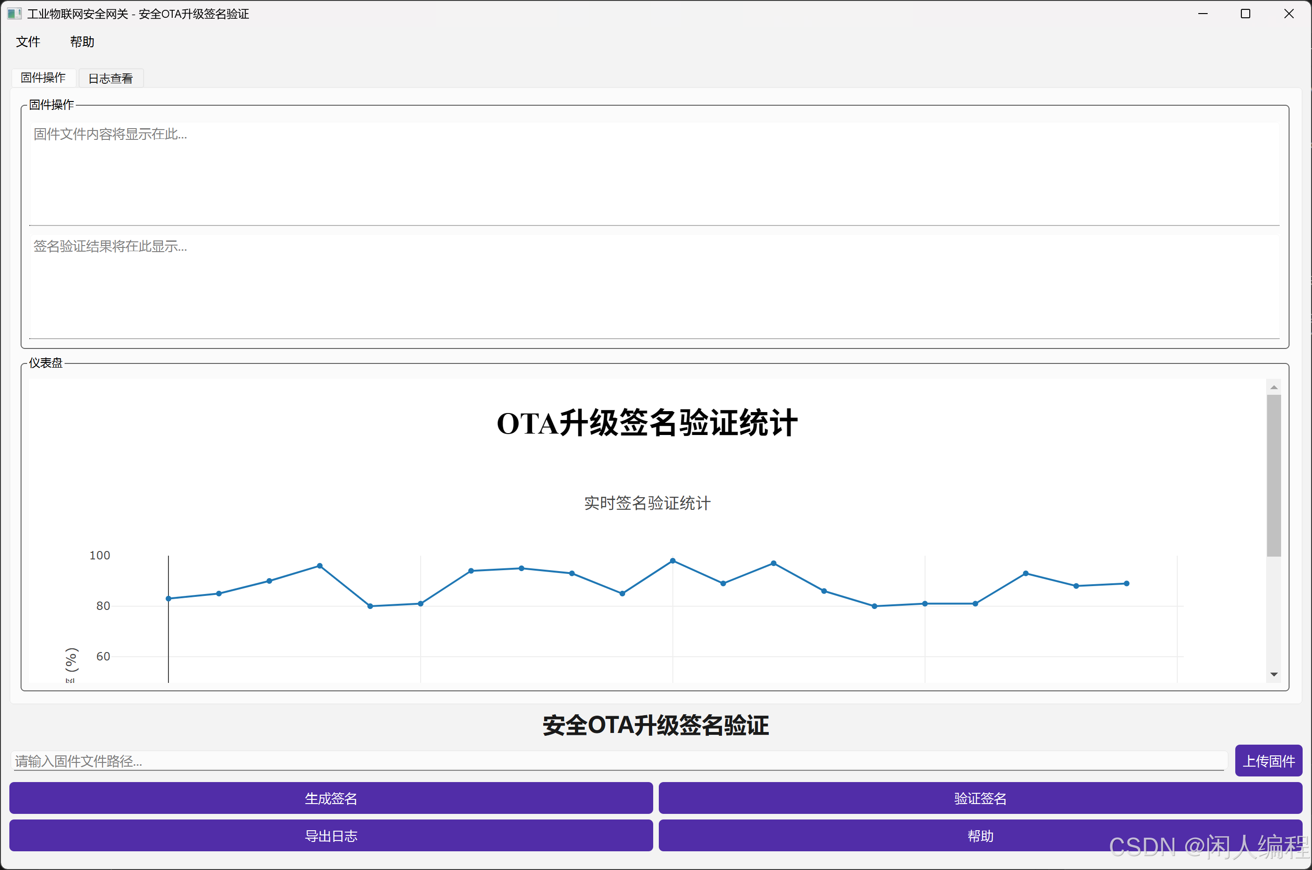Click the purple 帮助 button at bottom
The height and width of the screenshot is (870, 1312).
980,835
